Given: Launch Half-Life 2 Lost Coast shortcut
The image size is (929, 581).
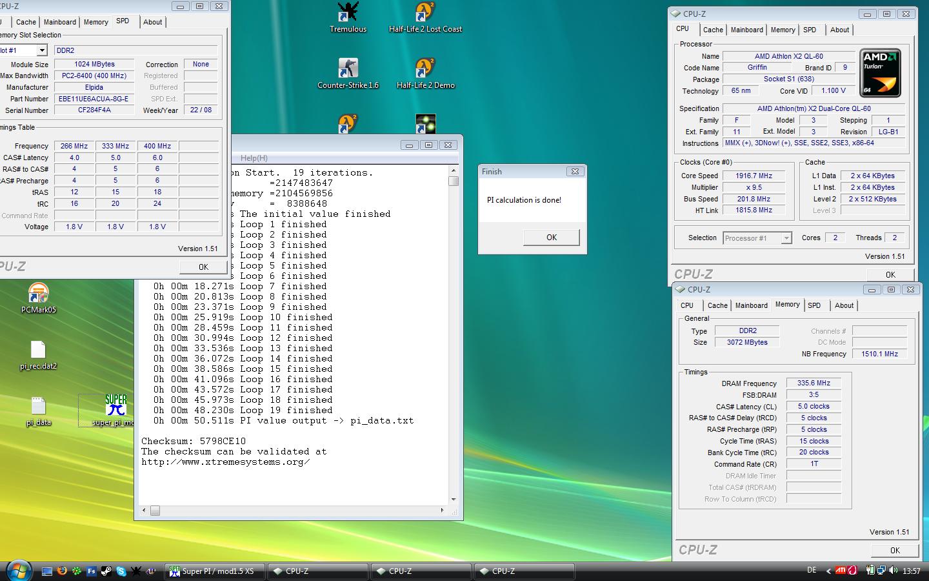Looking at the screenshot, I should click(x=425, y=17).
